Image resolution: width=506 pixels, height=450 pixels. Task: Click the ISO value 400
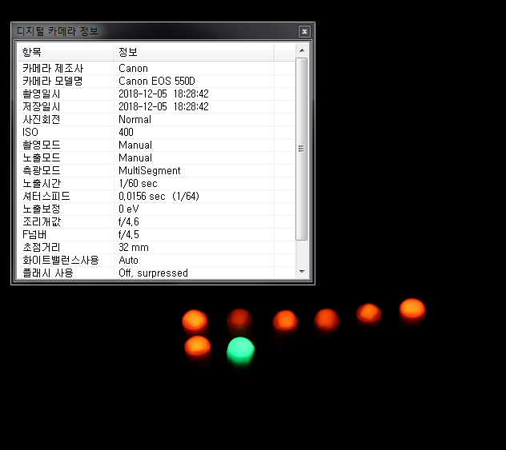(126, 133)
